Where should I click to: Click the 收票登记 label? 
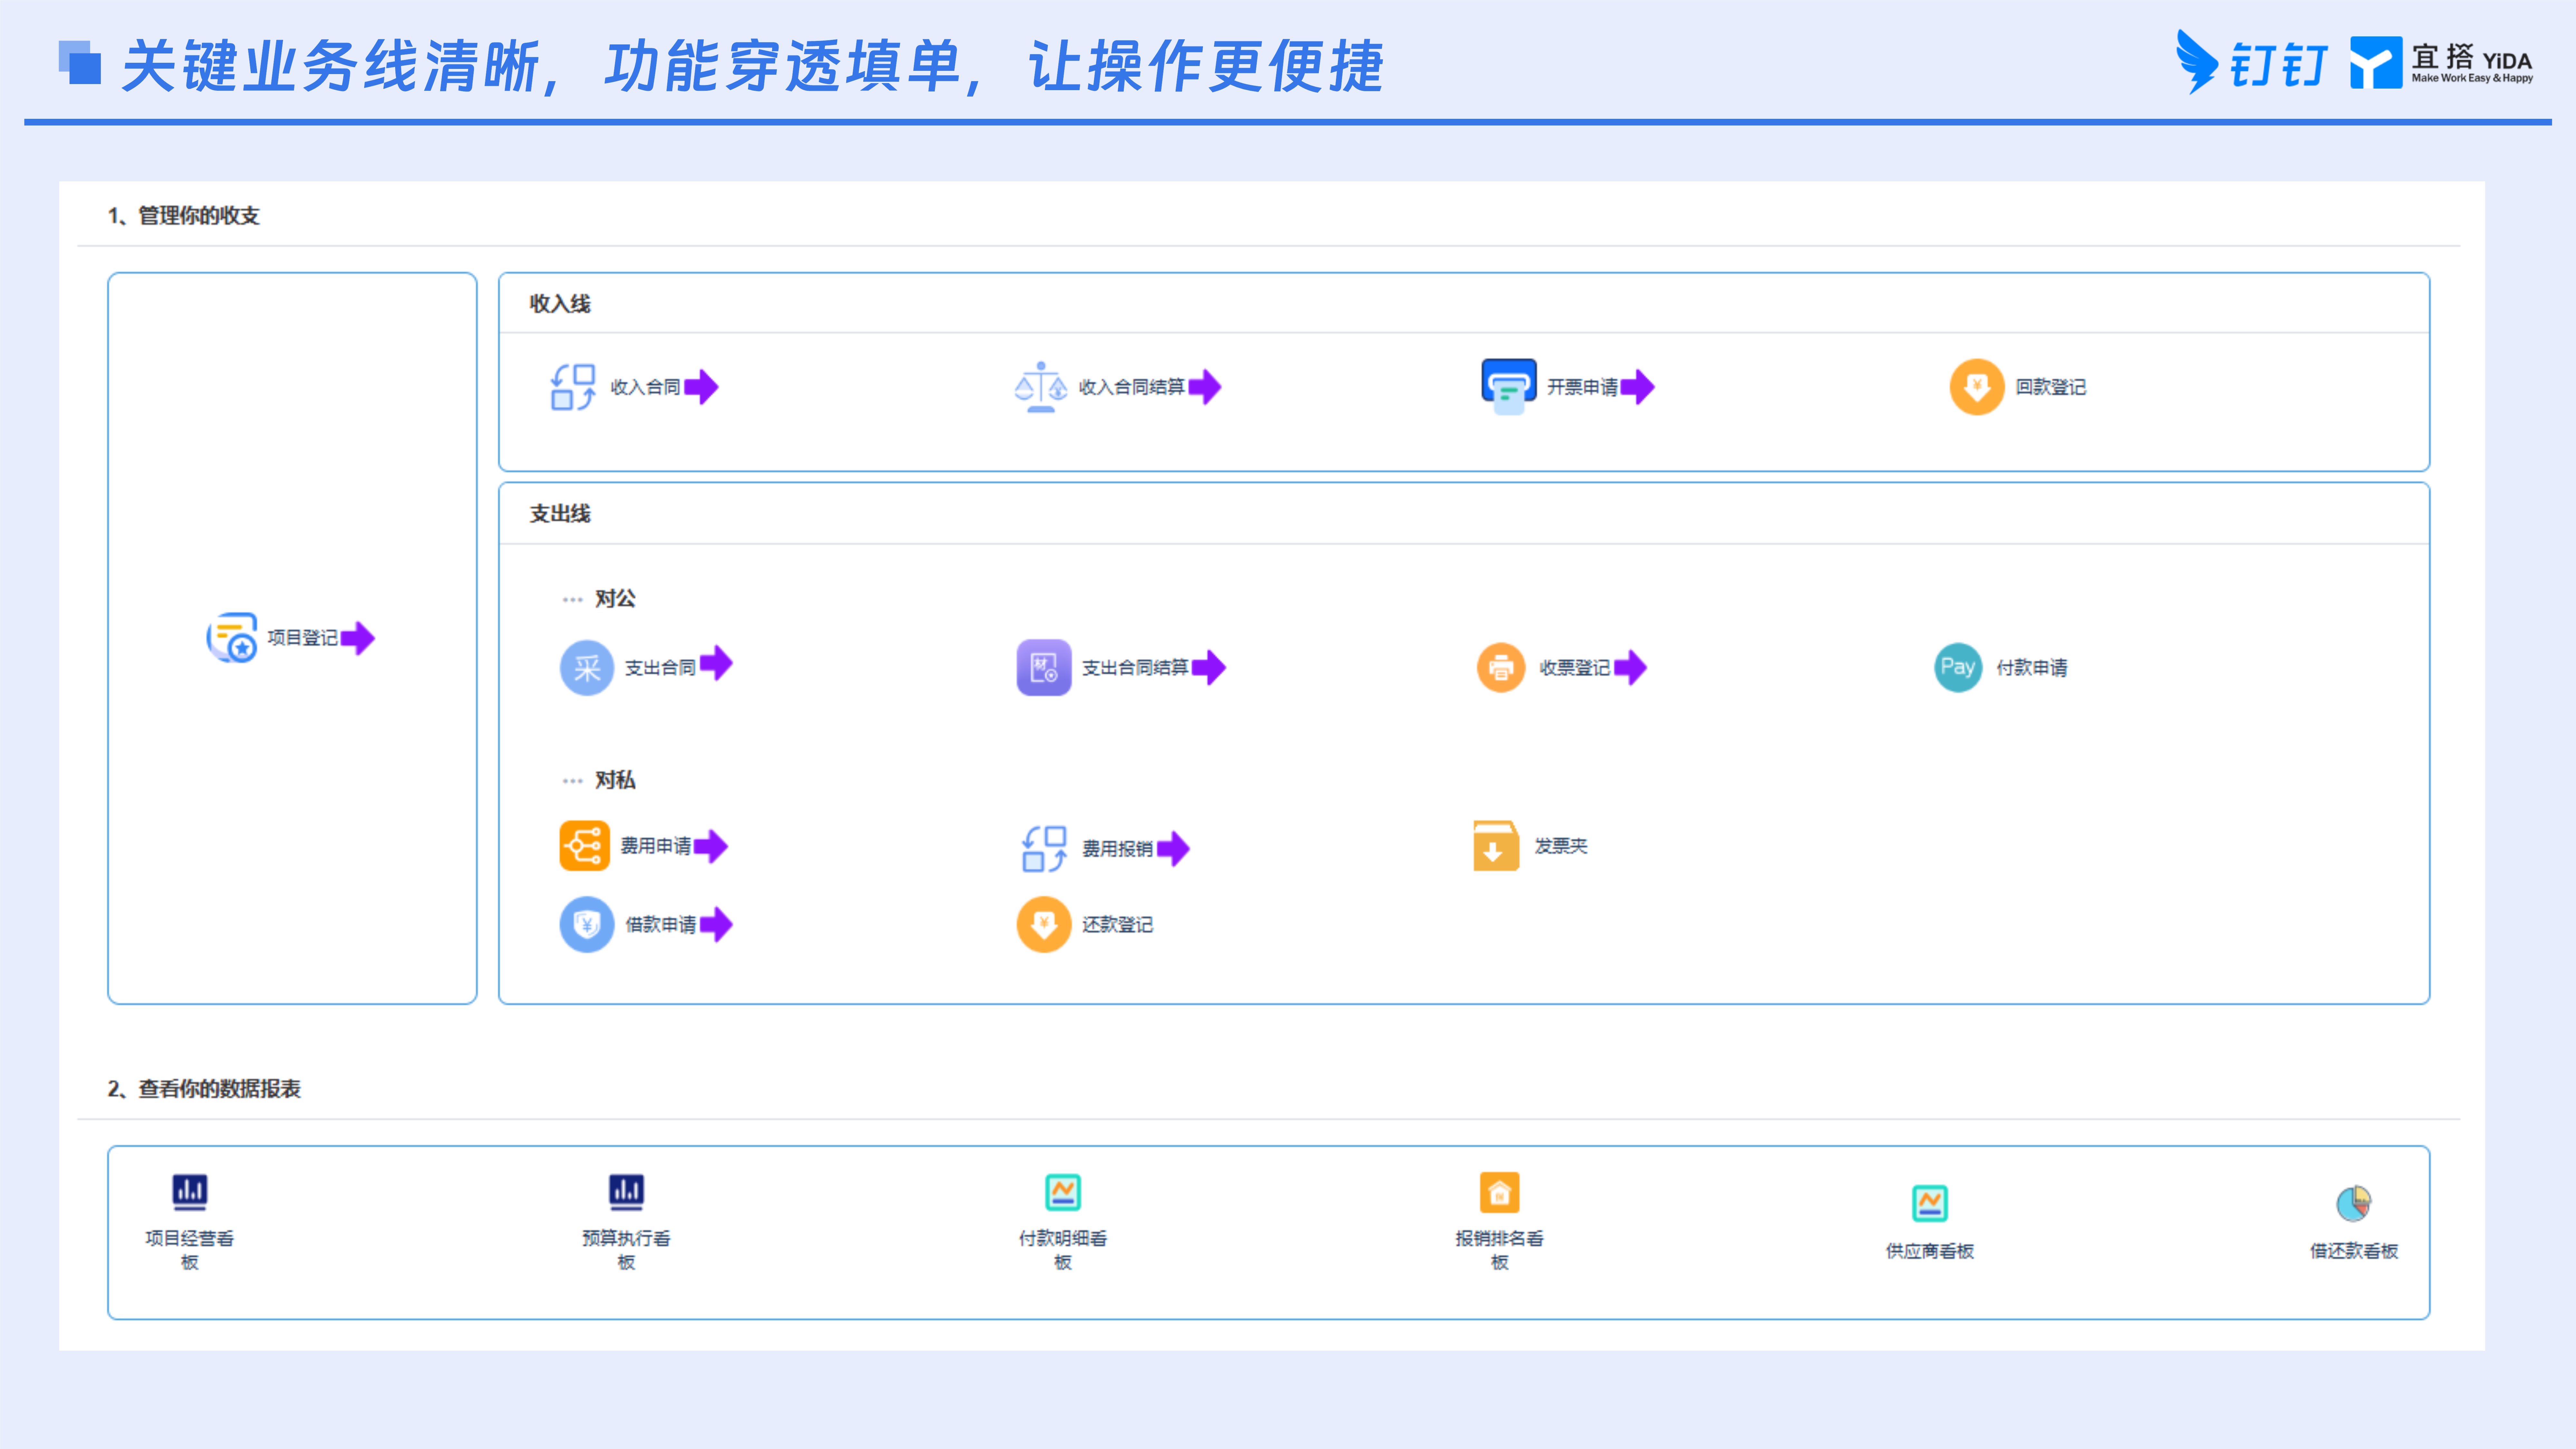click(1575, 668)
